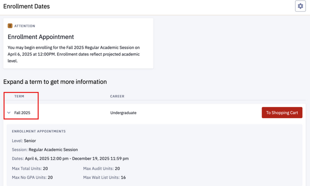
Task: Click the CAREER column header
Action: pyautogui.click(x=117, y=96)
